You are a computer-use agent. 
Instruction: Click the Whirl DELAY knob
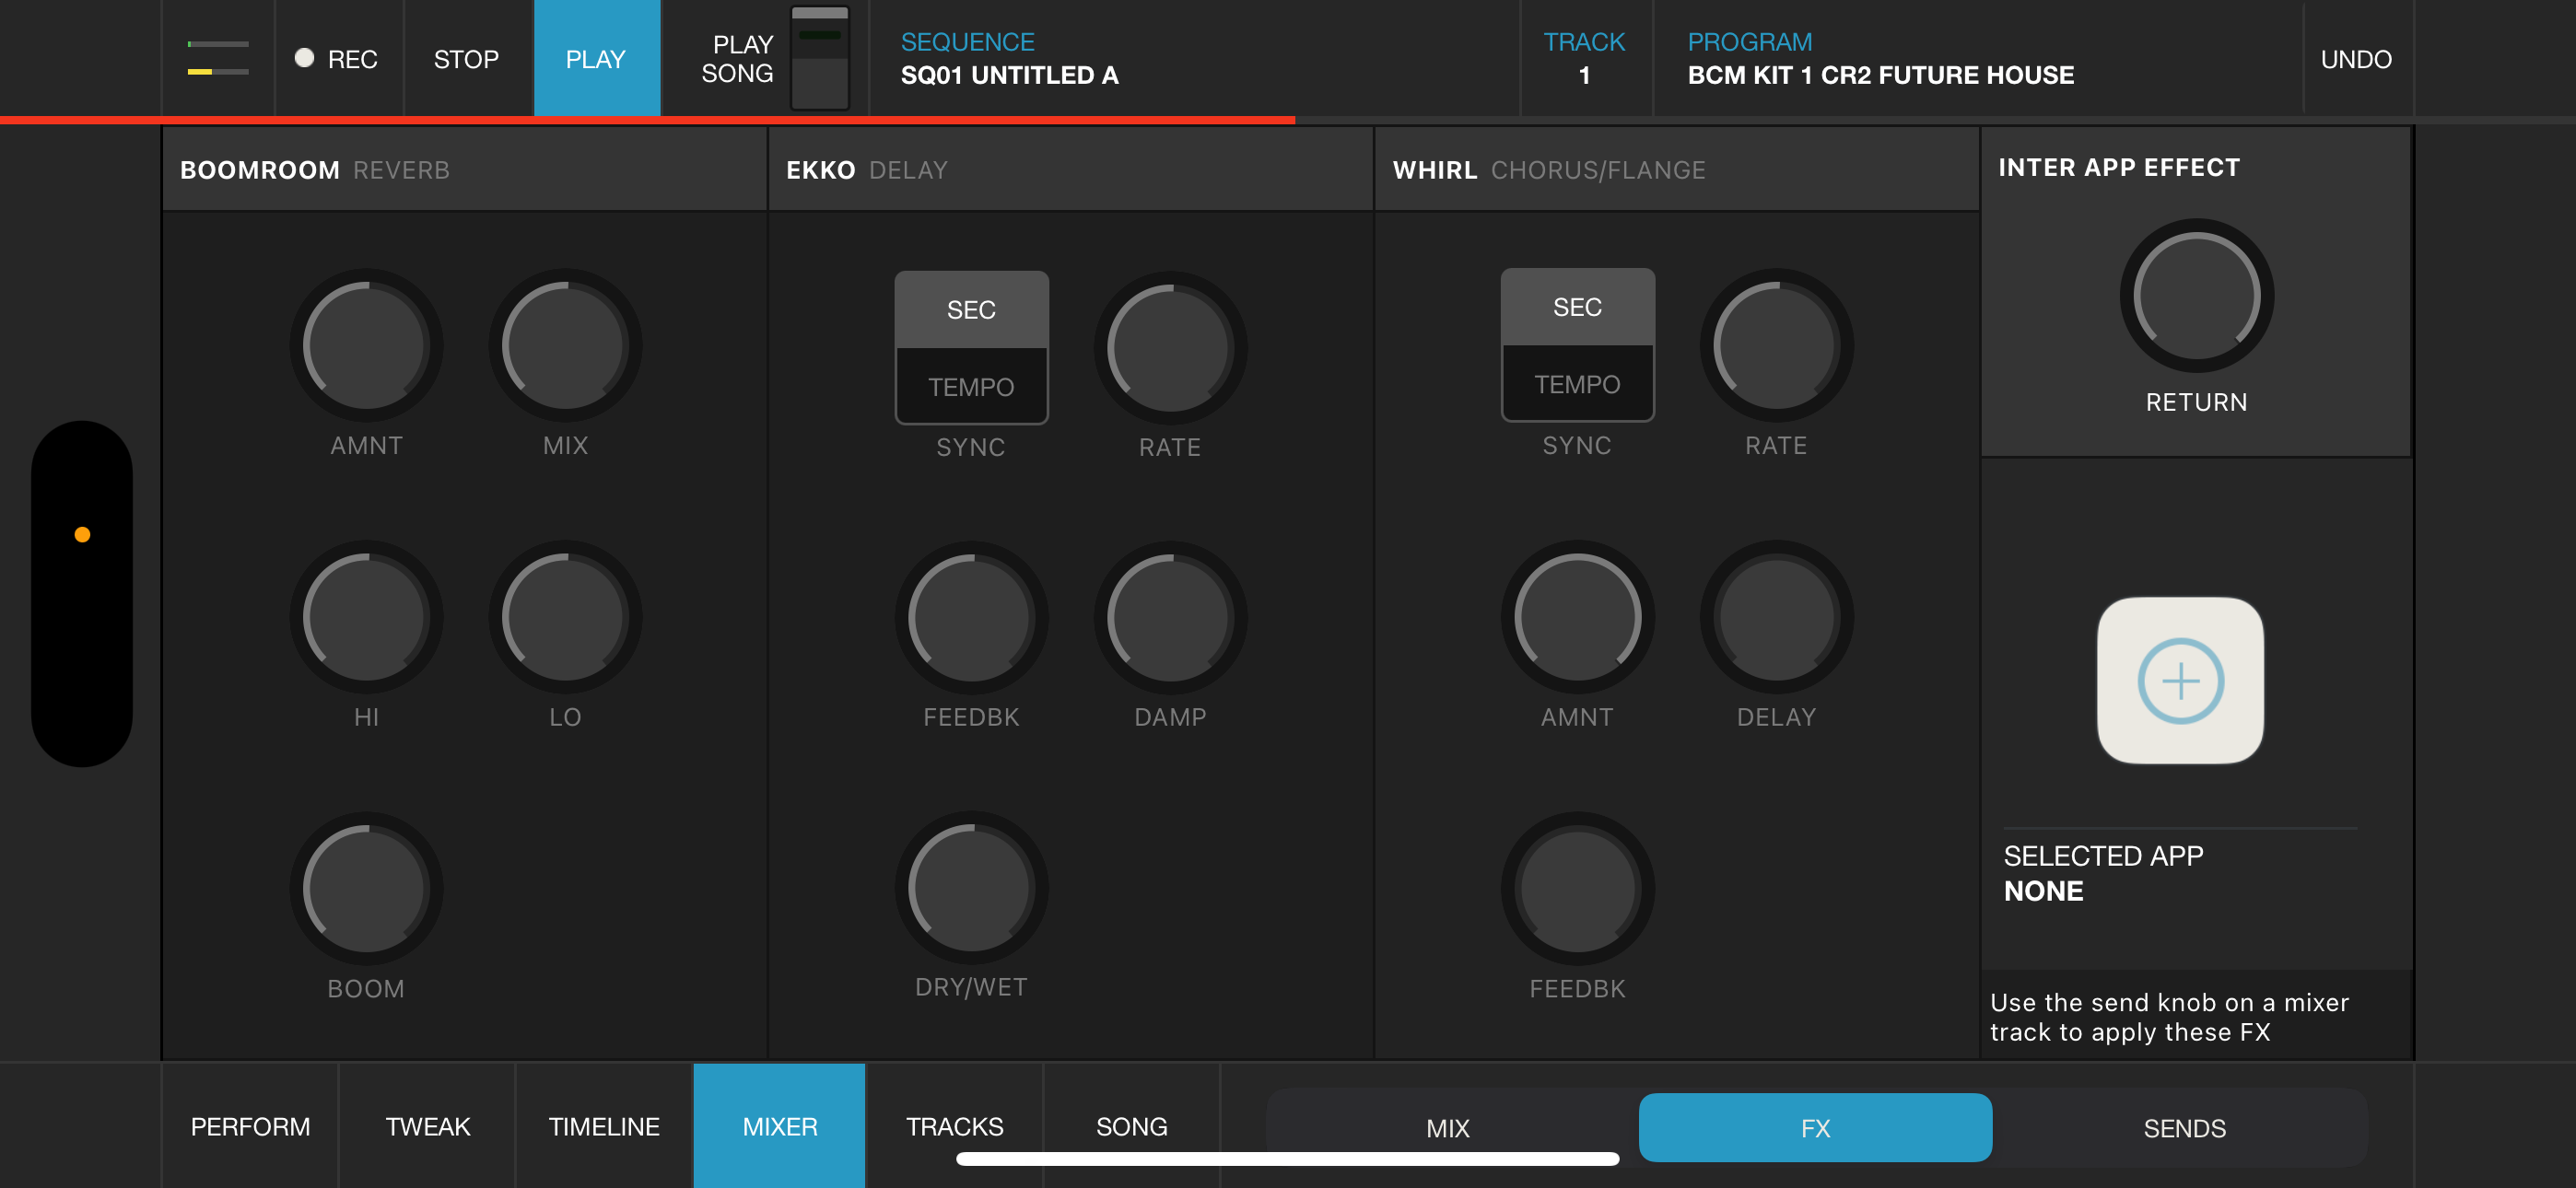pos(1776,618)
